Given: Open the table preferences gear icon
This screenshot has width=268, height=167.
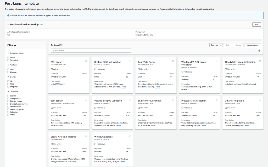Looking at the screenshot, I should click(259, 50).
